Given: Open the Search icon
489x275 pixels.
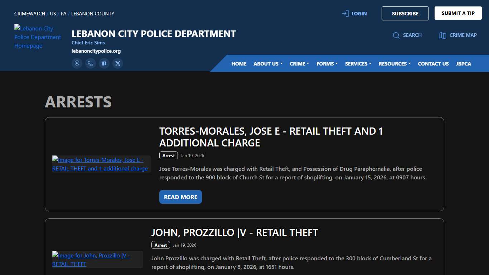Looking at the screenshot, I should tap(407, 35).
